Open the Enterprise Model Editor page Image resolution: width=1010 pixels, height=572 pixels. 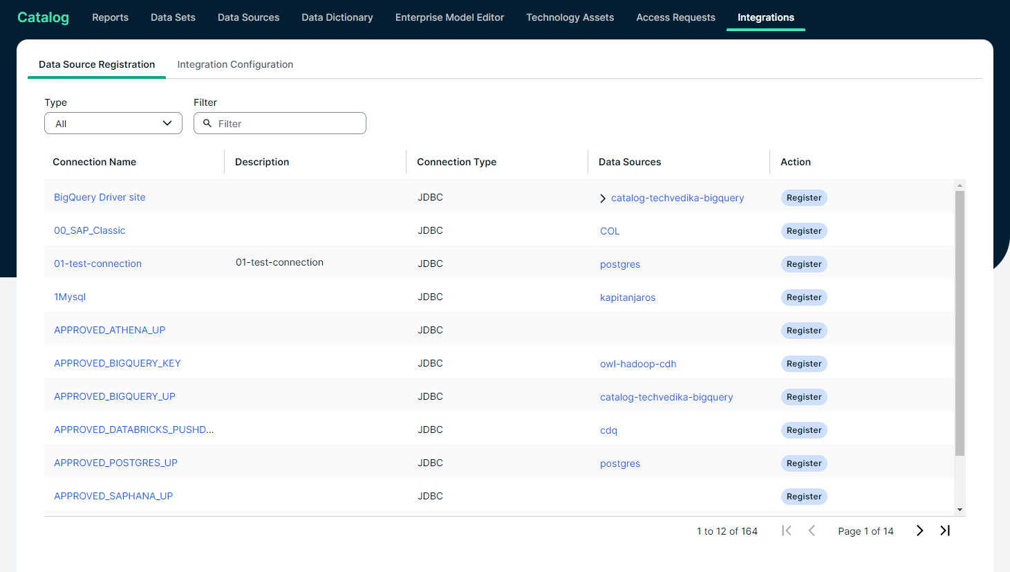(x=449, y=17)
